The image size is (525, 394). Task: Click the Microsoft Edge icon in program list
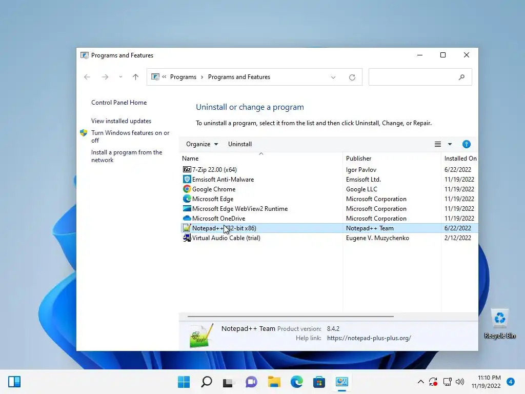(x=187, y=199)
